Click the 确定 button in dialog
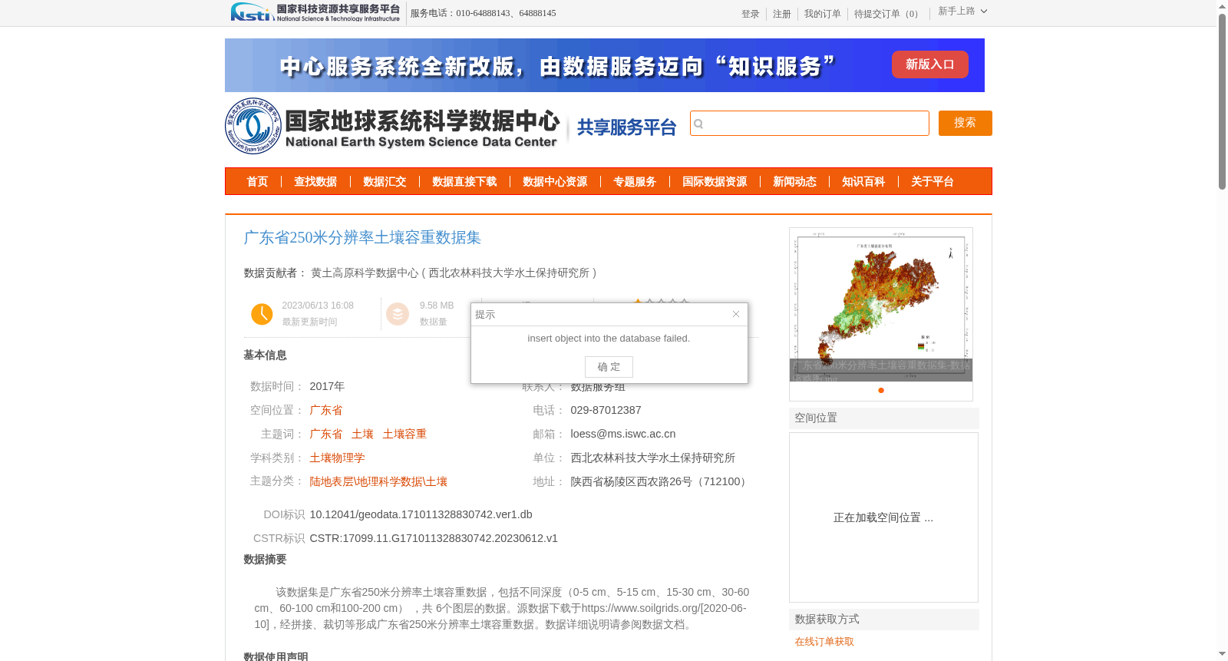The width and height of the screenshot is (1228, 661). pos(609,367)
